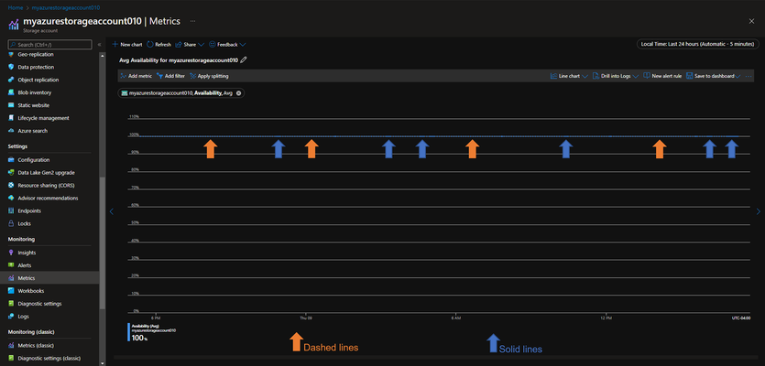The height and width of the screenshot is (366, 765).
Task: Select Diagnostic settings menu item
Action: (x=35, y=304)
